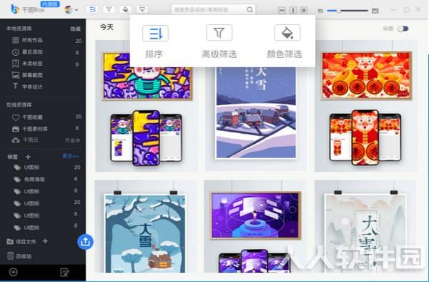Click the top toolbar display dropdown button
Screen dimensions: 429x282
142,9
